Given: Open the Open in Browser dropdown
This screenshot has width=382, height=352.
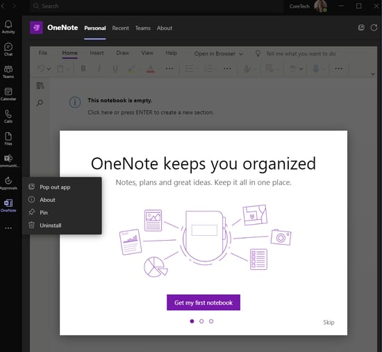Looking at the screenshot, I should [x=218, y=54].
